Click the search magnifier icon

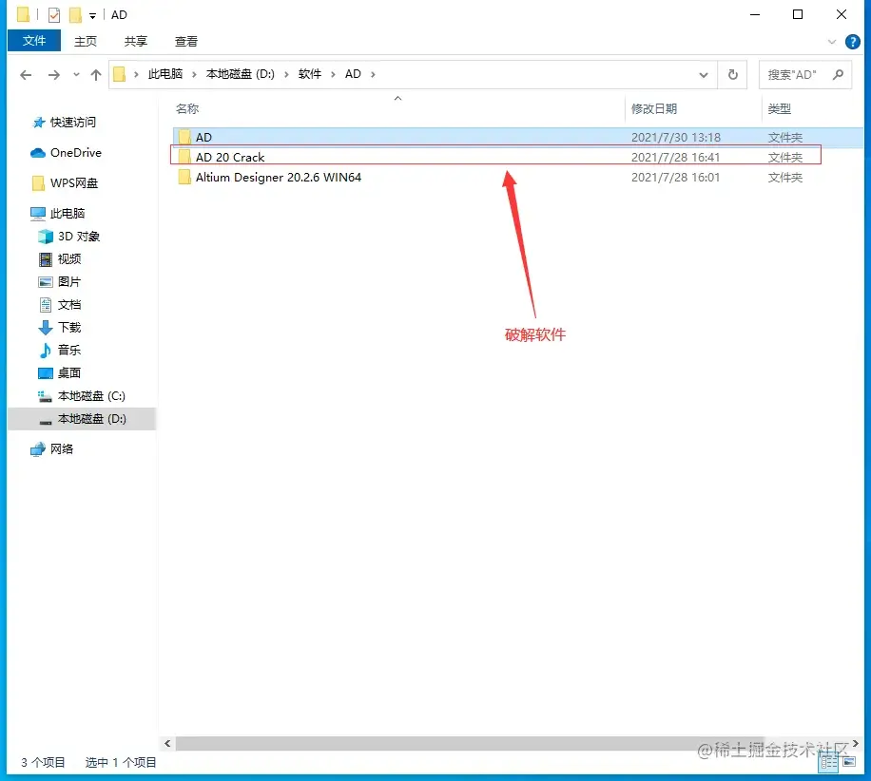pyautogui.click(x=839, y=74)
